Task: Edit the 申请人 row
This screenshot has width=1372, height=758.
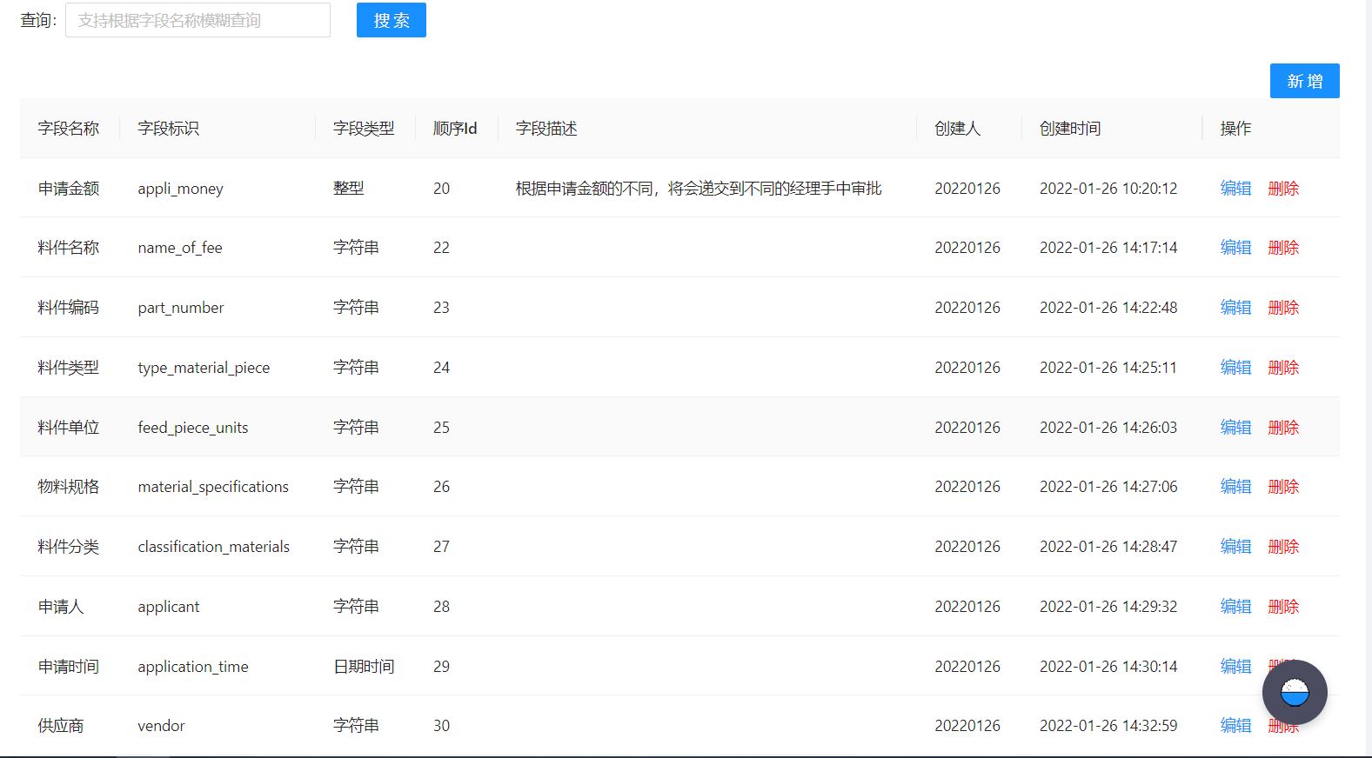Action: [x=1235, y=606]
